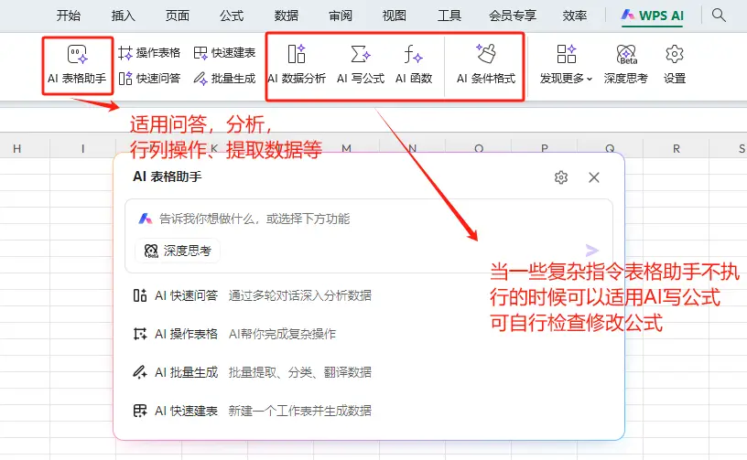The height and width of the screenshot is (460, 747).
Task: Open the 审阅 tab
Action: coord(341,16)
